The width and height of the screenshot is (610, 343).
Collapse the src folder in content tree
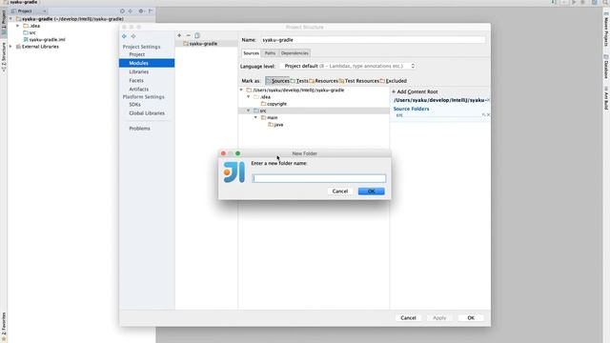click(249, 111)
